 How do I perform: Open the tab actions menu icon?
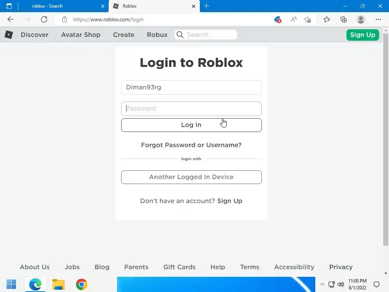point(9,6)
